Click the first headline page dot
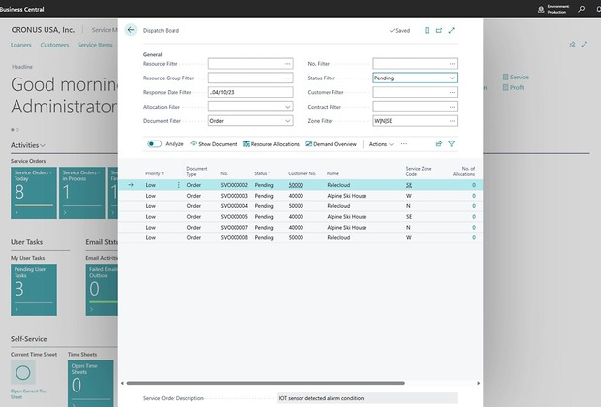 (x=13, y=130)
